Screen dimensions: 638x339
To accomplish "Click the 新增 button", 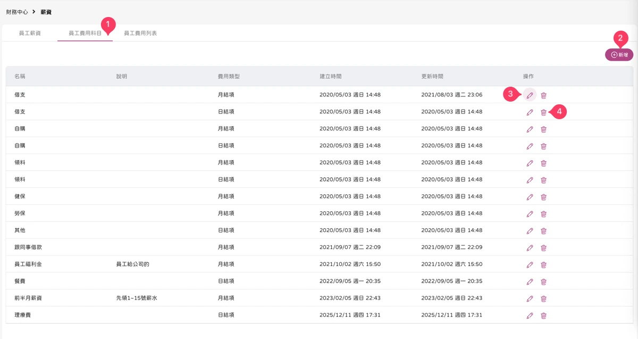I will 619,55.
